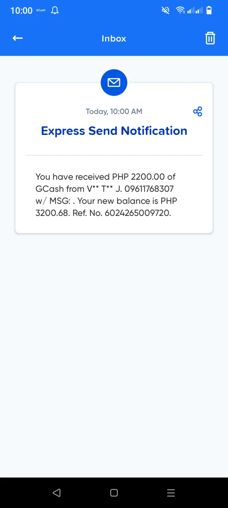The image size is (228, 508).
Task: Tap the Today, 10:00 AM timestamp
Action: pyautogui.click(x=114, y=112)
